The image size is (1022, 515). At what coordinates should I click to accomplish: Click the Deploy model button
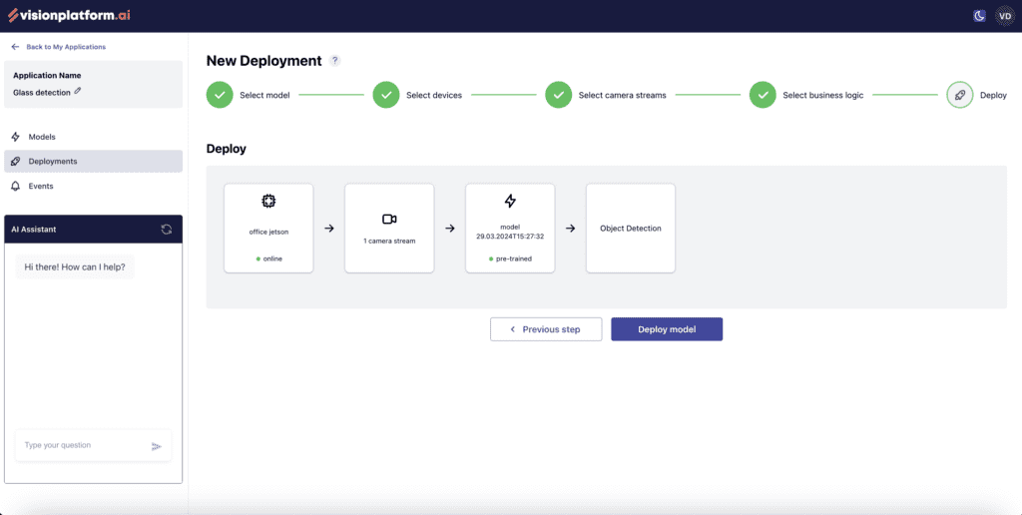[667, 329]
